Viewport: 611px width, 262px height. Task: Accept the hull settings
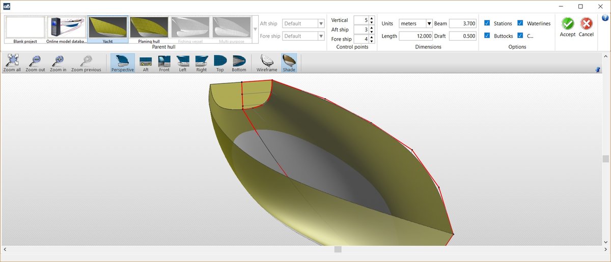pos(567,27)
